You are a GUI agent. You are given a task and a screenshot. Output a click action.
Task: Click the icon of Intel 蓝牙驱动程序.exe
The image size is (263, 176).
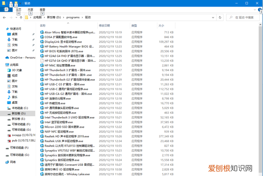(42, 122)
